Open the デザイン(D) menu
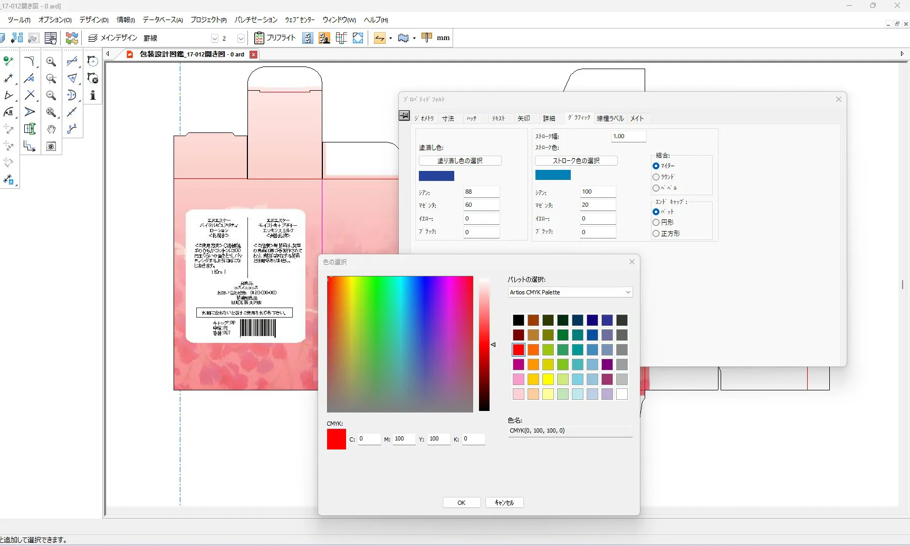Image resolution: width=910 pixels, height=546 pixels. (x=94, y=20)
